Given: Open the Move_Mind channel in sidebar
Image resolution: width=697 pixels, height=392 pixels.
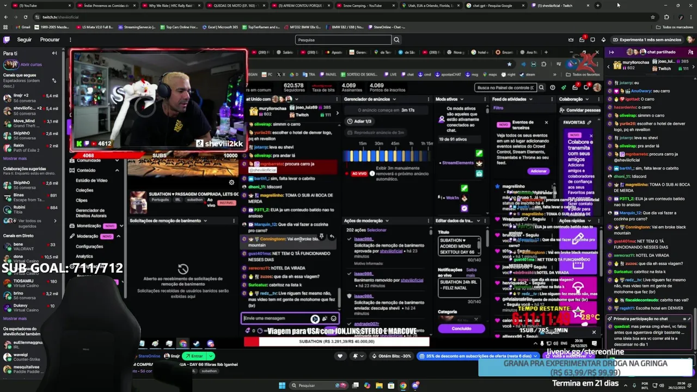Looking at the screenshot, I should pyautogui.click(x=30, y=124).
